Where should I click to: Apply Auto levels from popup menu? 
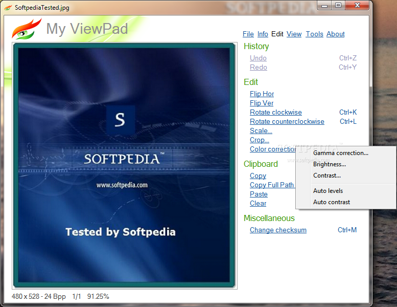click(328, 191)
